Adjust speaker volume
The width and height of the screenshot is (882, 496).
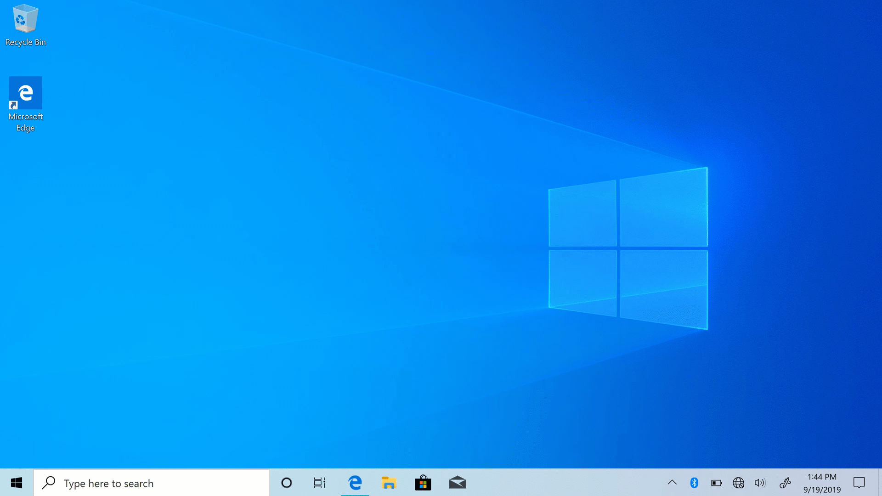tap(760, 483)
